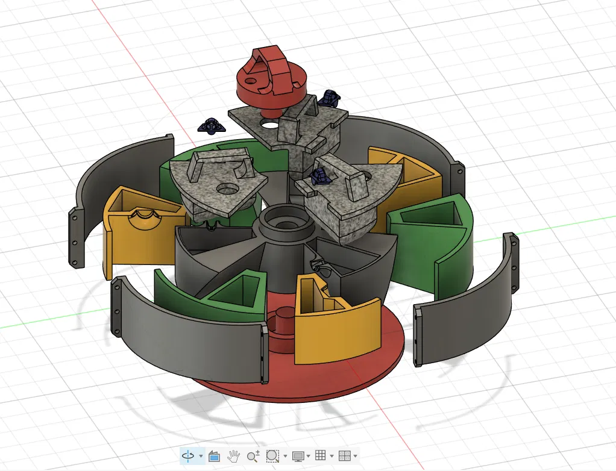
Task: Expand the Display Settings dropdown arrow
Action: click(309, 456)
